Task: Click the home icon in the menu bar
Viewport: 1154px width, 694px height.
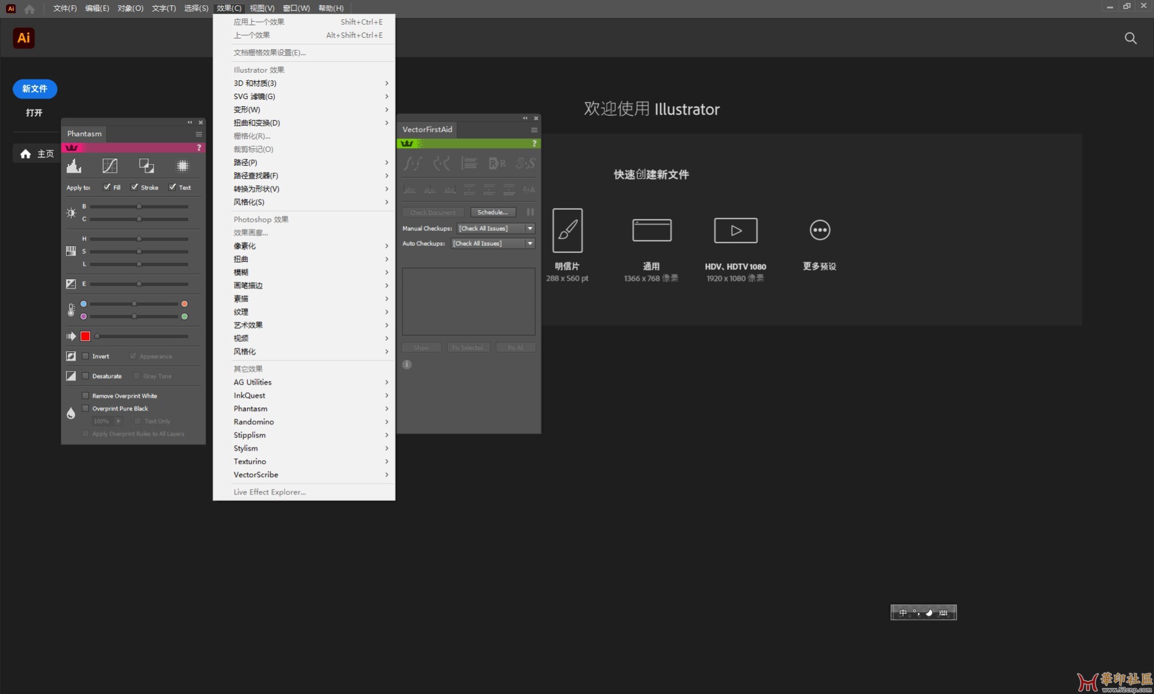Action: tap(29, 8)
